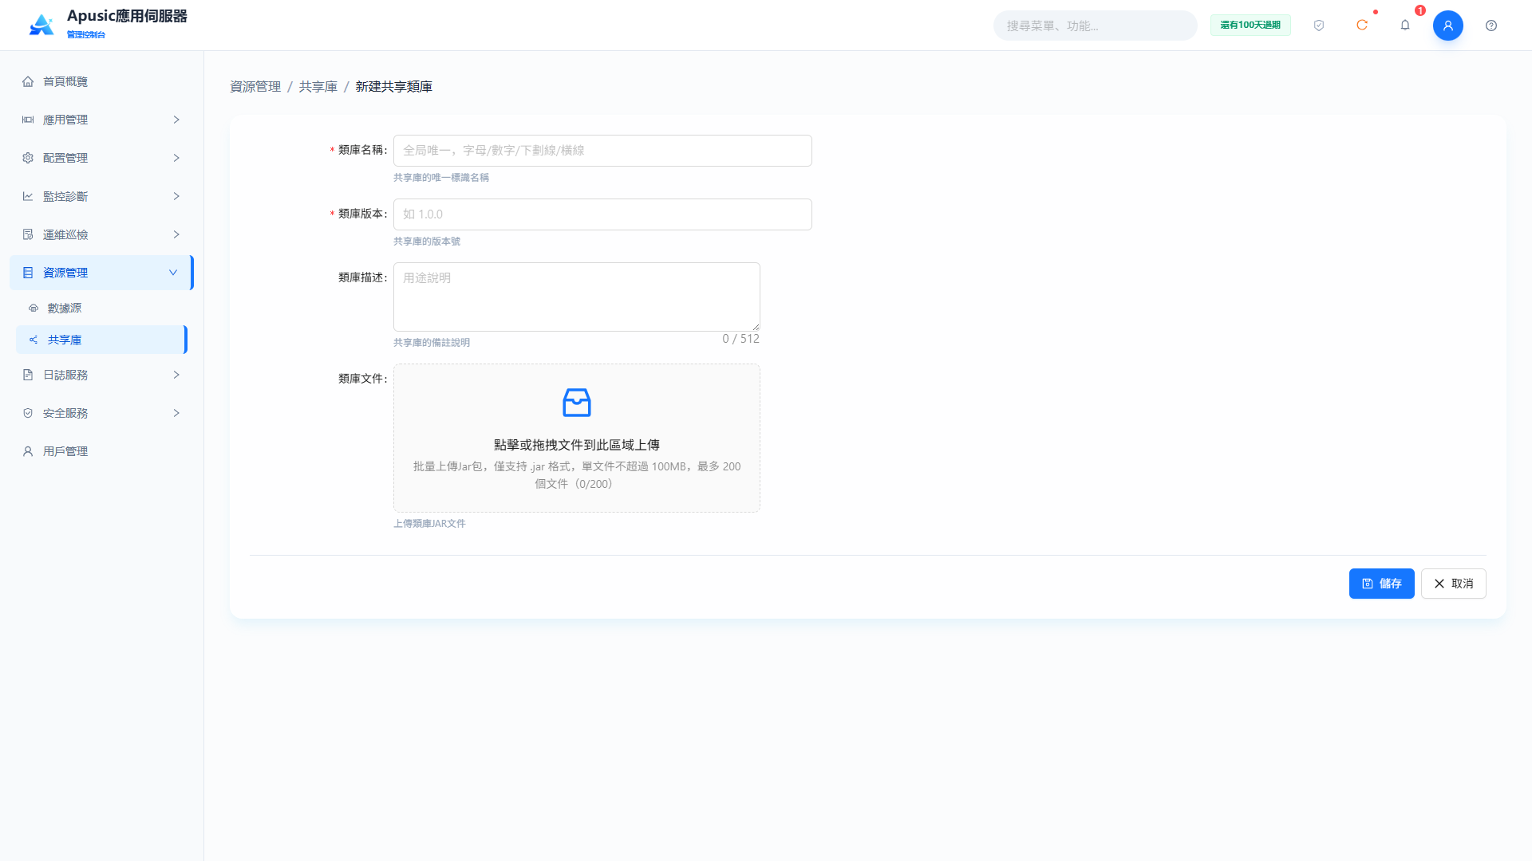Click 點擊或拖拽文件到此區域上傳 text
Screen dimensions: 1532x861
(x=577, y=445)
